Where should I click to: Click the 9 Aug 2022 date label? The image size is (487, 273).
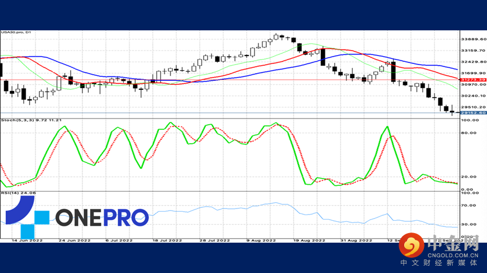(261, 240)
